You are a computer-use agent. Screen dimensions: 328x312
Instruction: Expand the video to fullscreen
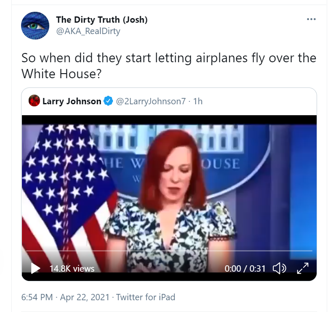pyautogui.click(x=303, y=268)
